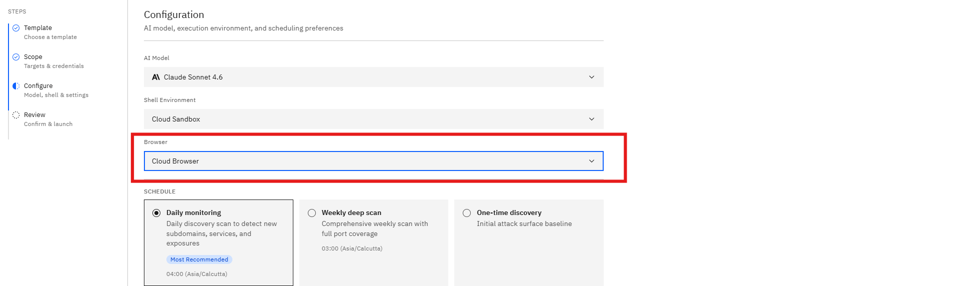Click the 'Model, shell & settings' subtitle
The height and width of the screenshot is (286, 958).
56,95
